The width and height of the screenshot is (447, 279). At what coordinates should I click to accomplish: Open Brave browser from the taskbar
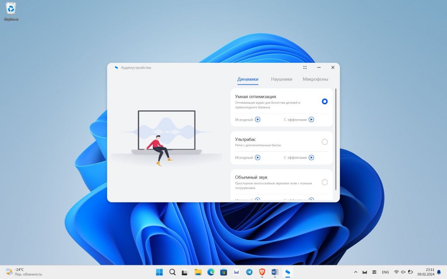pyautogui.click(x=262, y=272)
